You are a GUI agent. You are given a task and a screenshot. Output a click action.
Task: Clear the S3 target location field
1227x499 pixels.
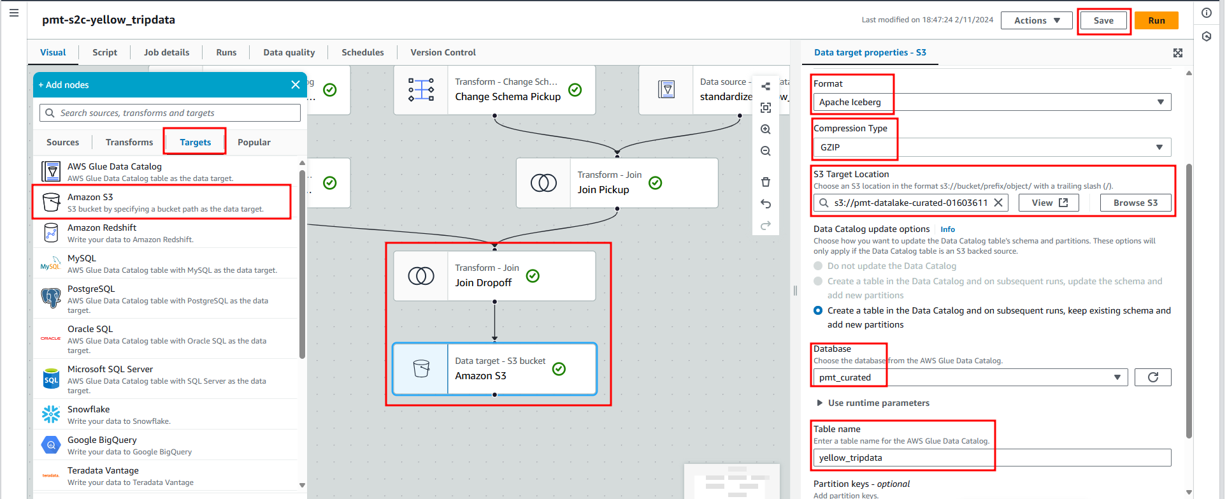tap(998, 203)
